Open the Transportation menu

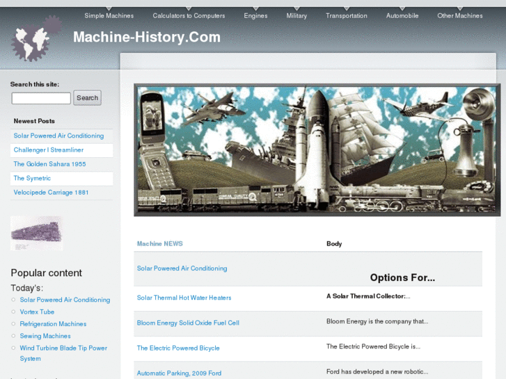346,15
